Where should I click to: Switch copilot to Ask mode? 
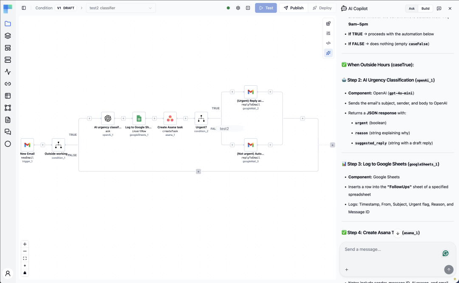point(411,8)
